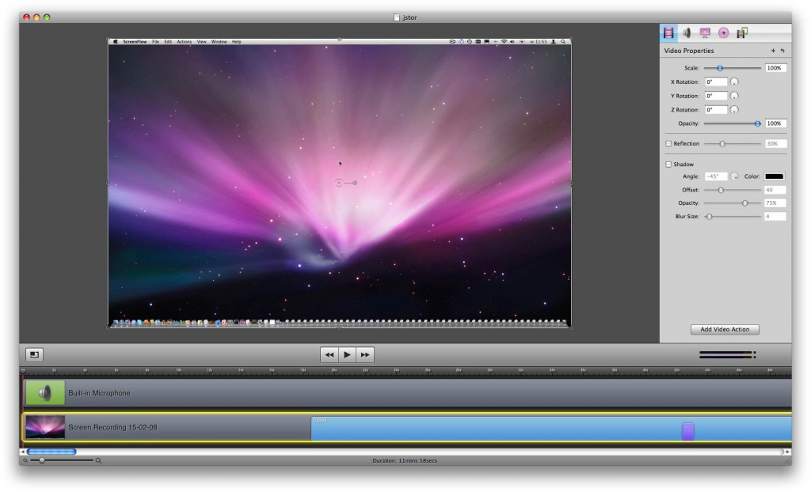Click the canvas view button above the timeline
This screenshot has width=811, height=492.
pos(32,354)
